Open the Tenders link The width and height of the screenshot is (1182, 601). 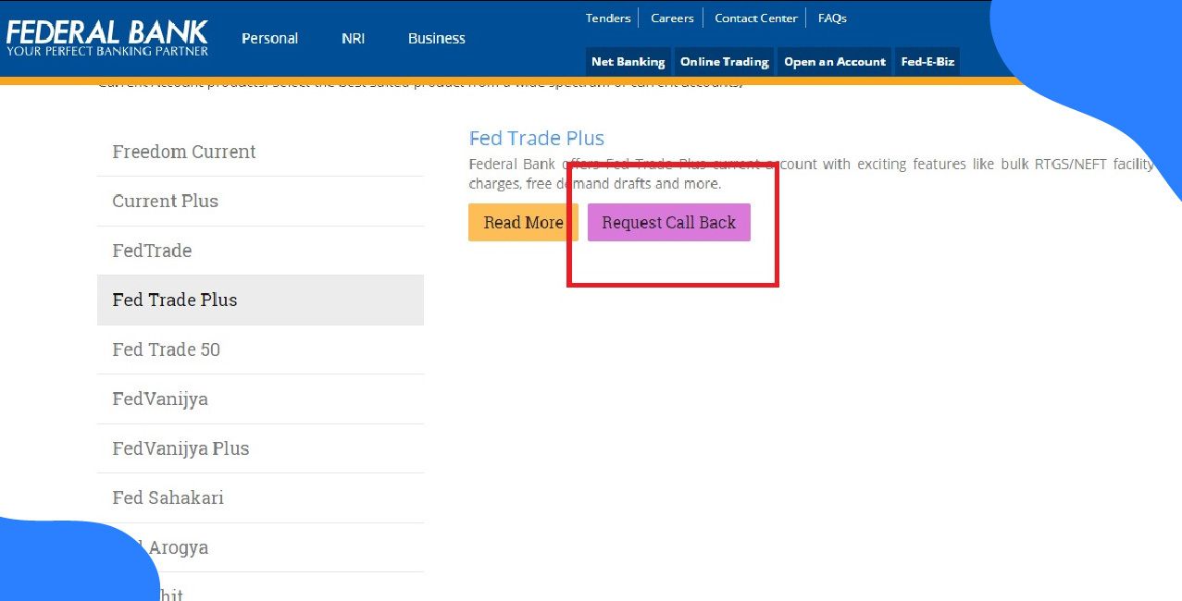tap(608, 18)
